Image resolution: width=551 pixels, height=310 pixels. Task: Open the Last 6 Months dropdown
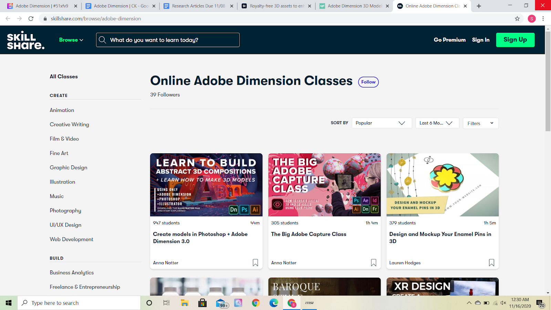click(x=437, y=123)
